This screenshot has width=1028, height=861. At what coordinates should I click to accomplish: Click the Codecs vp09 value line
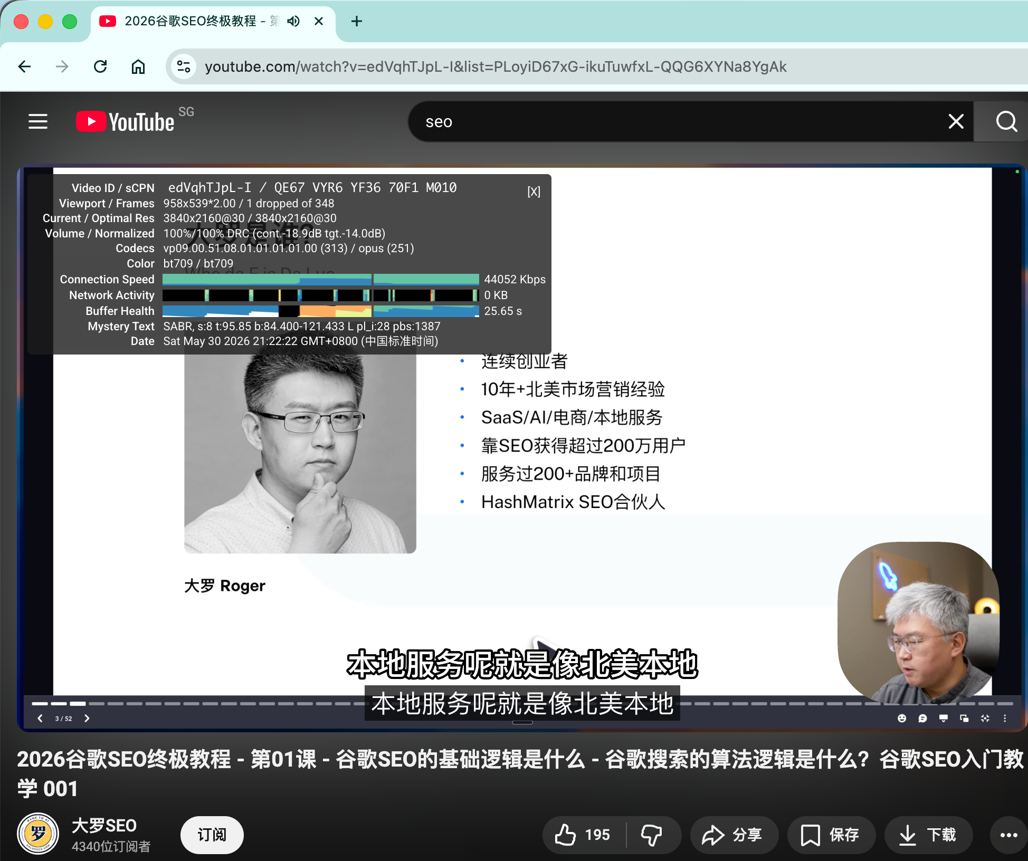[x=289, y=248]
